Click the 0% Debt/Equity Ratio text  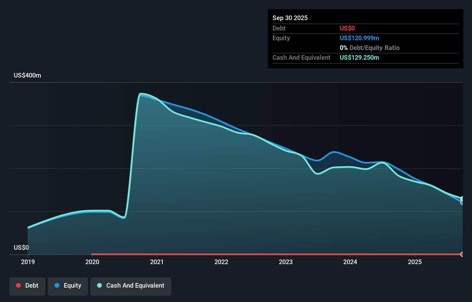pyautogui.click(x=370, y=48)
